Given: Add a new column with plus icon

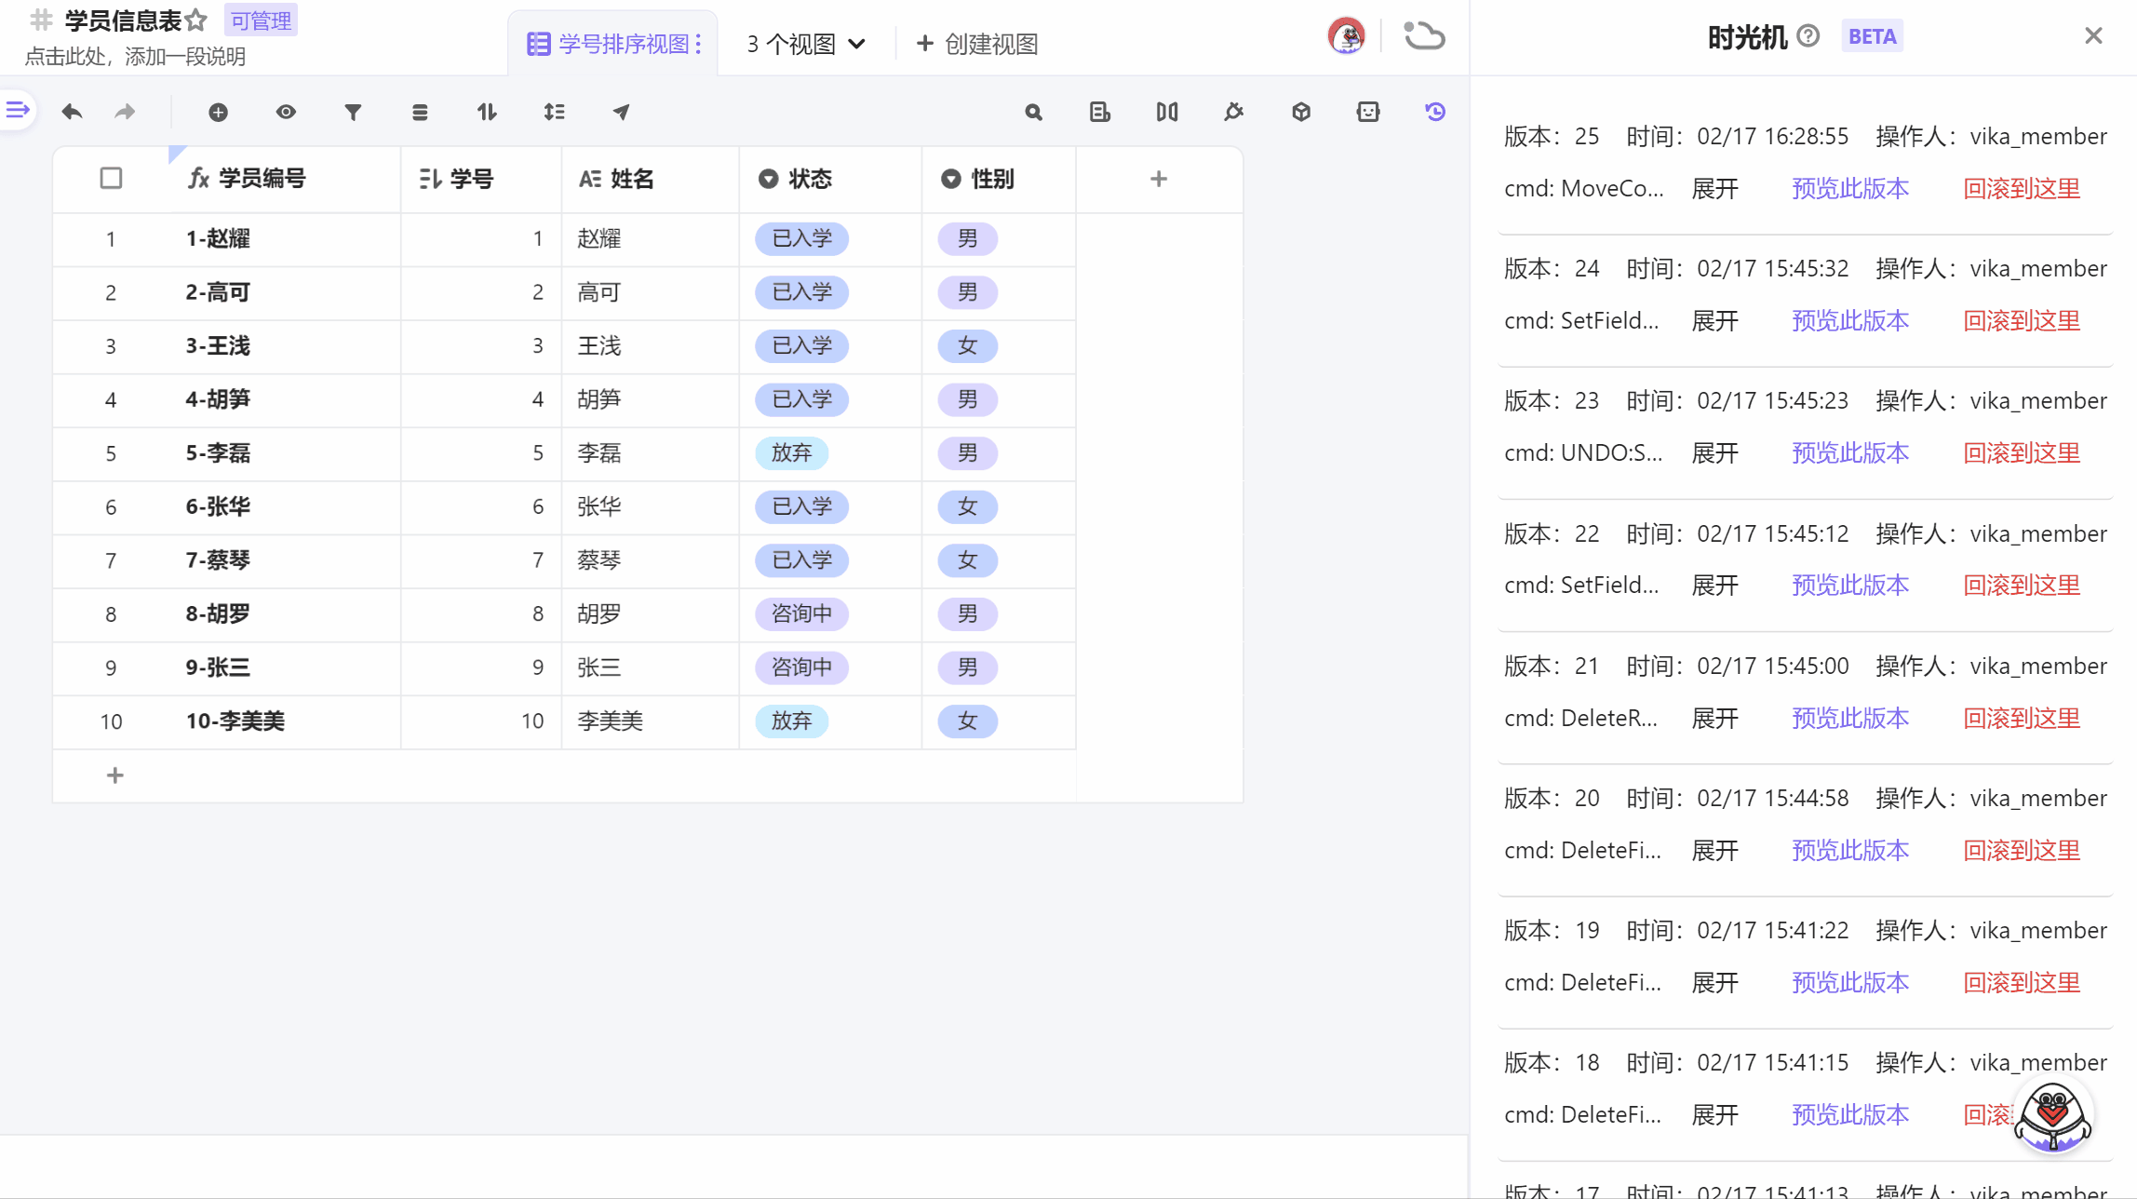Looking at the screenshot, I should click(x=1159, y=179).
